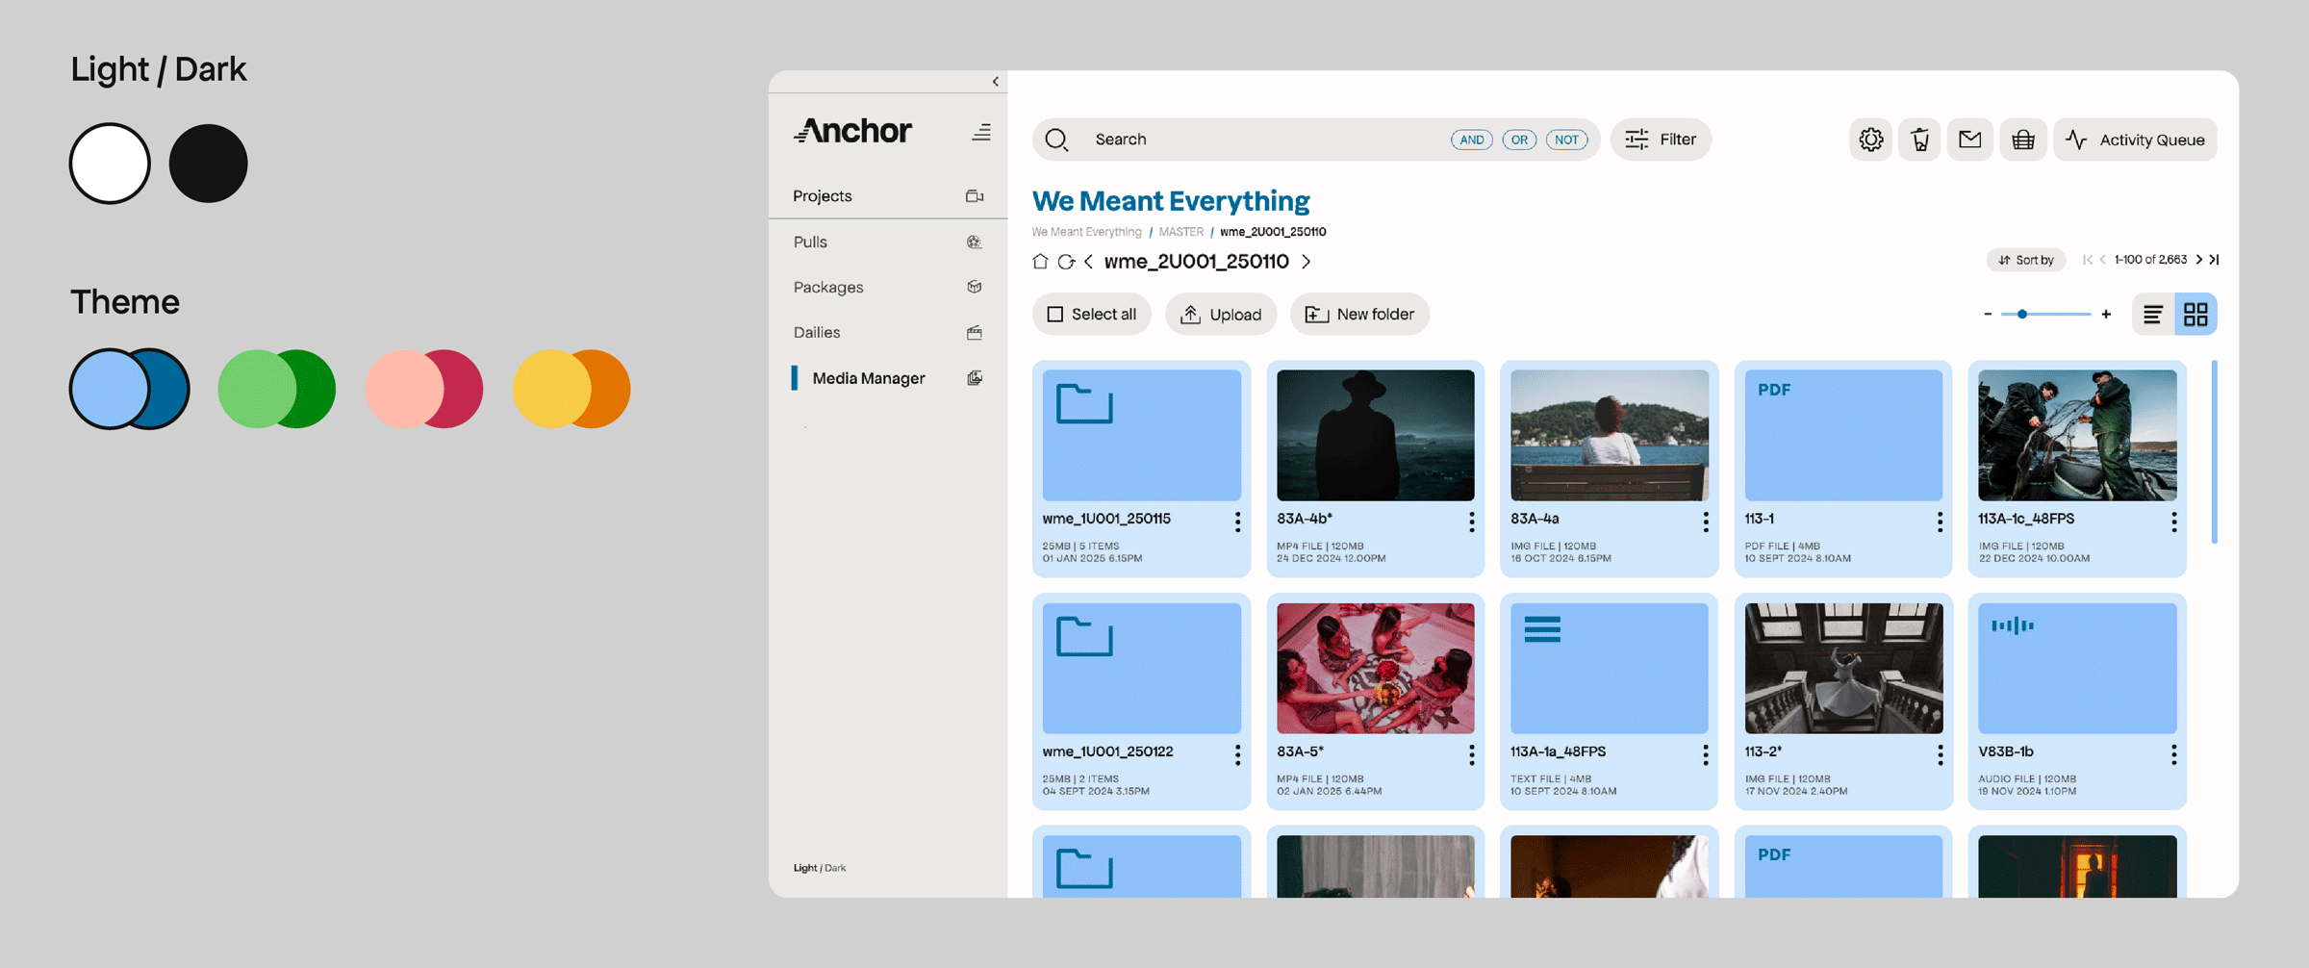Select the green theme swatch
The height and width of the screenshot is (968, 2309).
[x=277, y=389]
